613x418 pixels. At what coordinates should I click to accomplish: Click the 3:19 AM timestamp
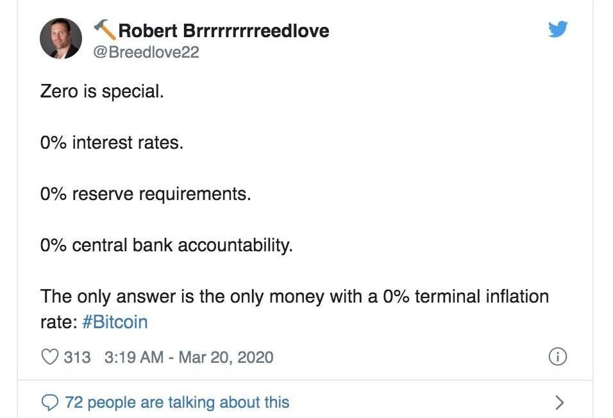(x=133, y=357)
